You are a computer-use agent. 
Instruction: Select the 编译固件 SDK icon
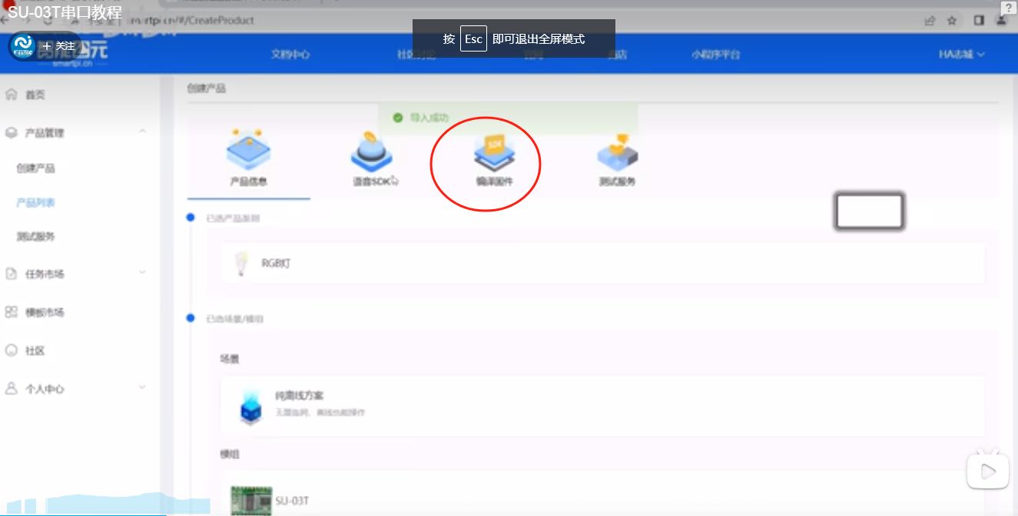494,152
